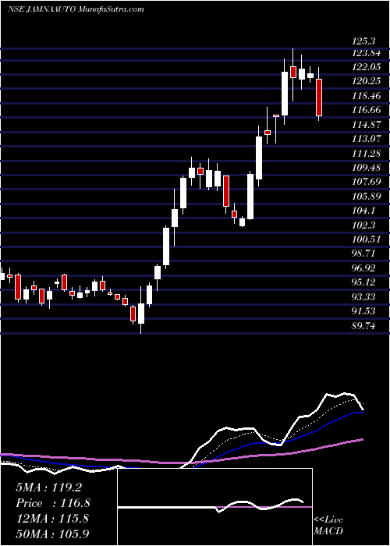Select the 123.84 price level label

pyautogui.click(x=367, y=53)
